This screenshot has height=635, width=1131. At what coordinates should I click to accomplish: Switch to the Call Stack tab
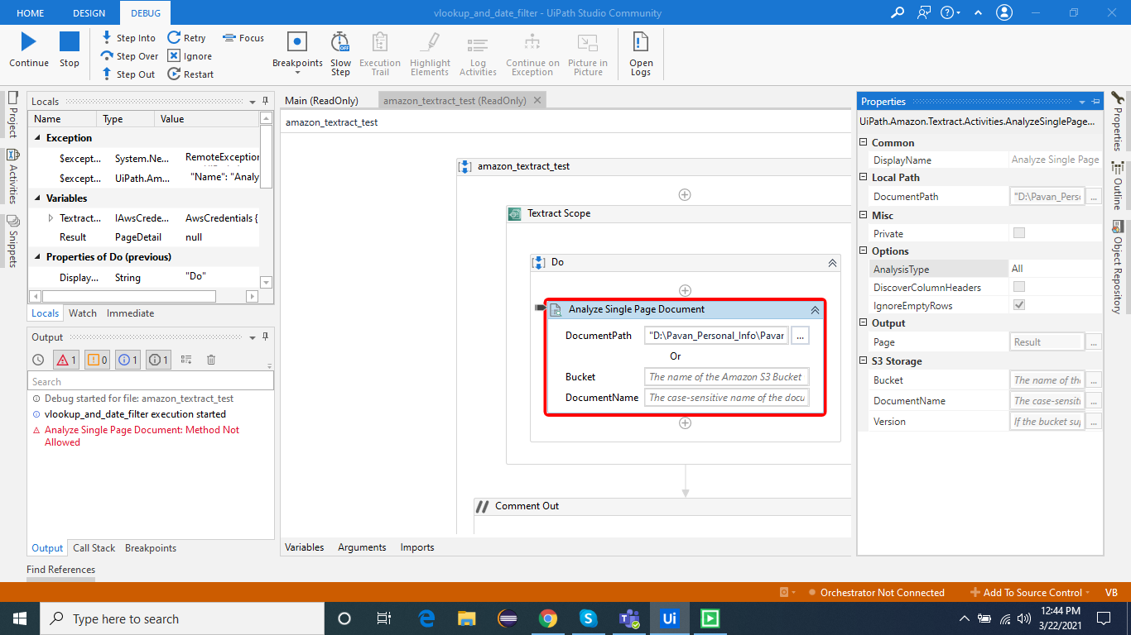click(94, 548)
